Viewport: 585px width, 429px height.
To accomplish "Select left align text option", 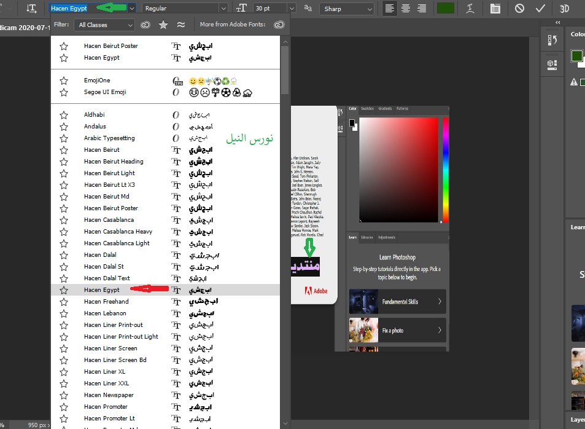I will (389, 9).
